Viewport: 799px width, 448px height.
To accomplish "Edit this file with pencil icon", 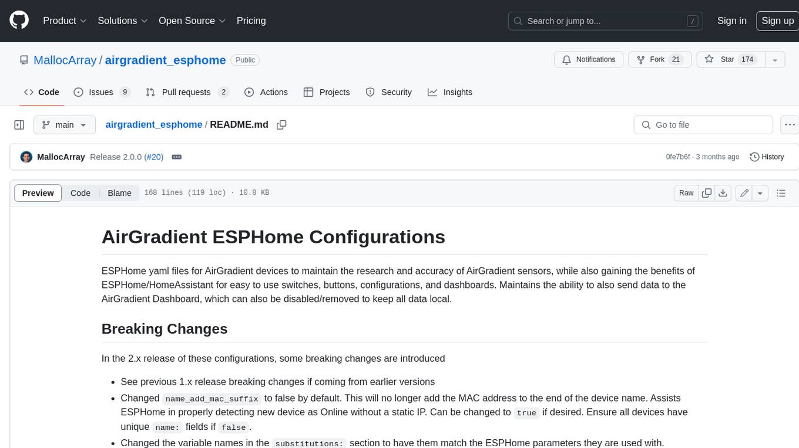I will (x=744, y=193).
